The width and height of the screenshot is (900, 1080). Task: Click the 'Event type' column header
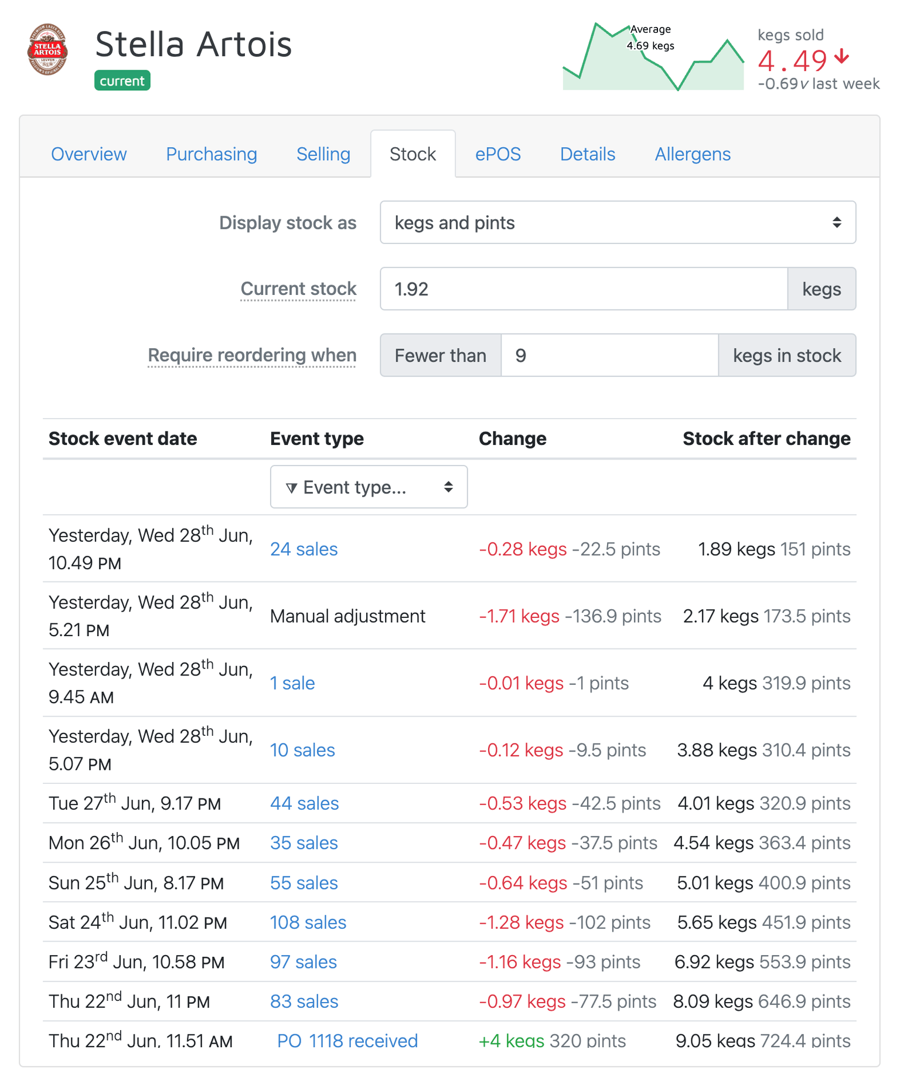coord(317,439)
